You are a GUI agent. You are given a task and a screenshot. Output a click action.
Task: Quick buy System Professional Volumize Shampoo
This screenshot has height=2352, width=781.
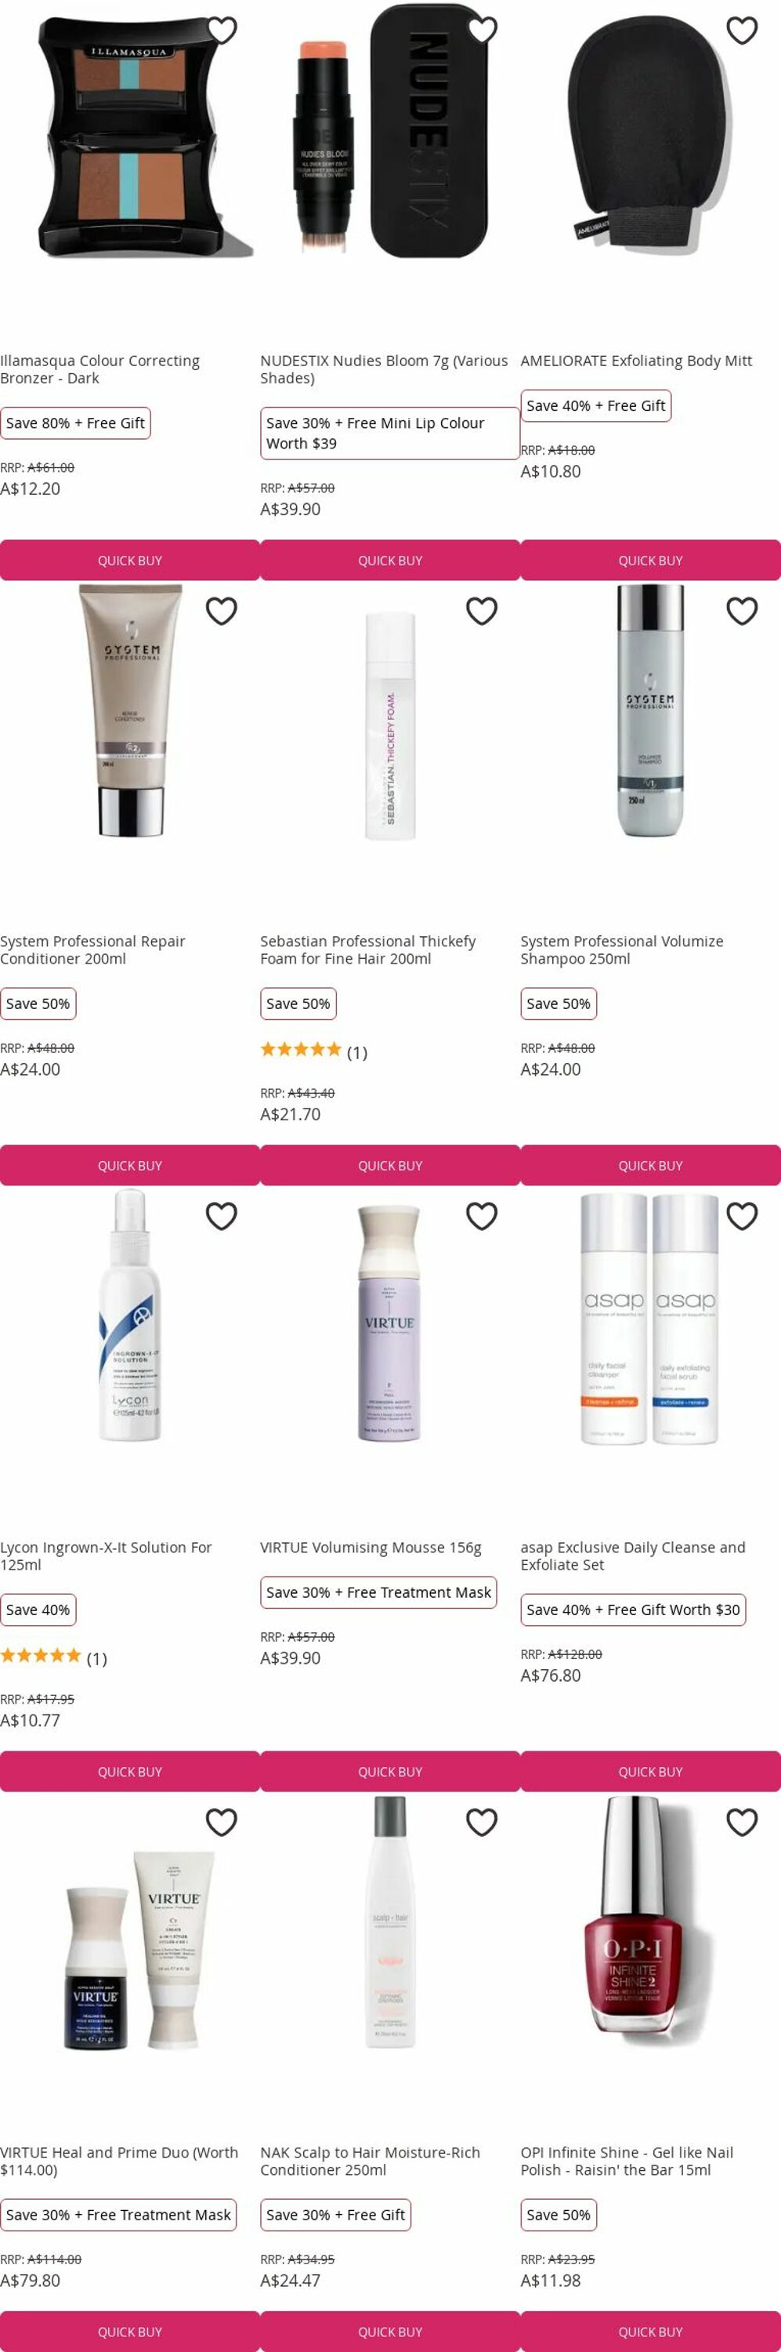tap(650, 1165)
